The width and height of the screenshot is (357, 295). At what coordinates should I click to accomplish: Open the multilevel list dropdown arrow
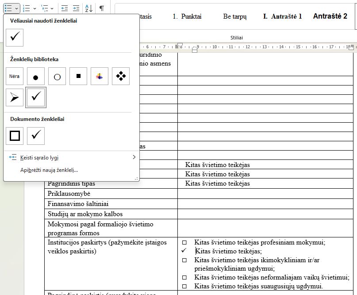52,8
